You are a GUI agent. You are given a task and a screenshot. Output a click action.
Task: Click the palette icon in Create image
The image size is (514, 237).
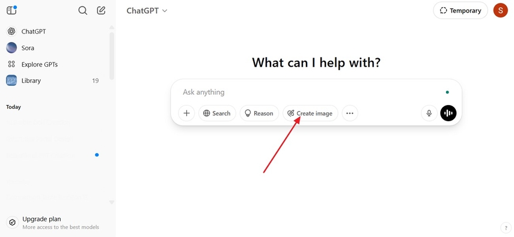(290, 113)
